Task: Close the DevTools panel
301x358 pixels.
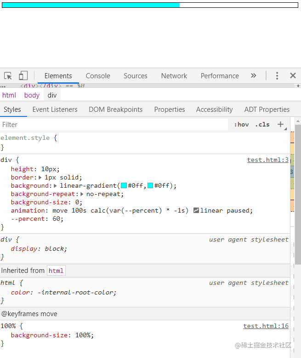Action: 293,75
